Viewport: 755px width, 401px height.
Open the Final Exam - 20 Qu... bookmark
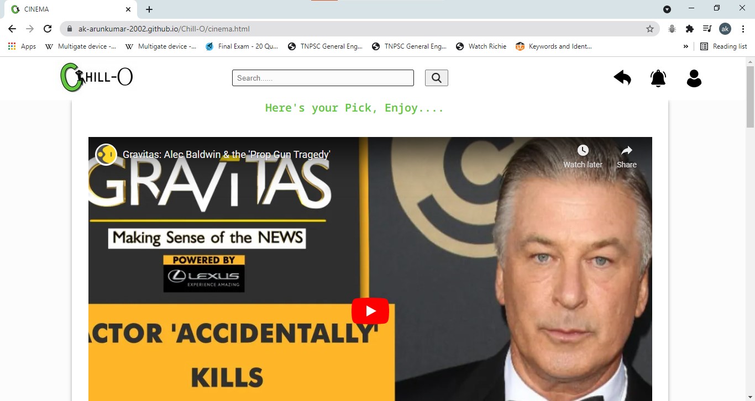tap(242, 46)
